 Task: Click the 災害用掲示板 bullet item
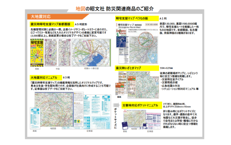169,83
